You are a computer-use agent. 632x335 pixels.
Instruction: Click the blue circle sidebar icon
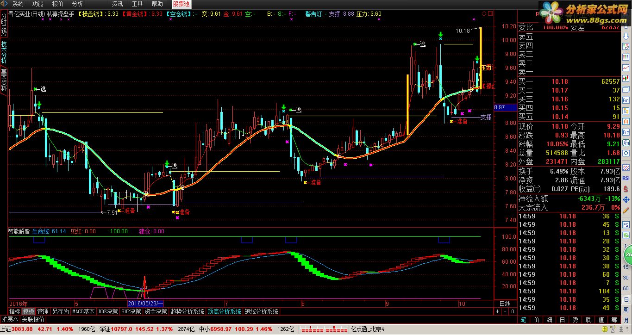626,154
